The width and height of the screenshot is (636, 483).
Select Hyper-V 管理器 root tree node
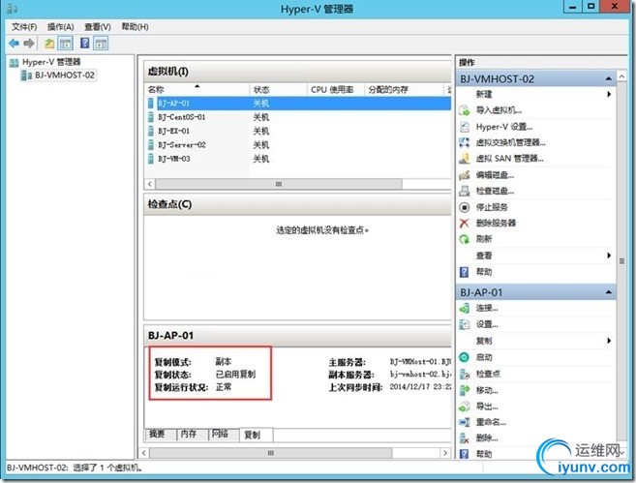[51, 62]
